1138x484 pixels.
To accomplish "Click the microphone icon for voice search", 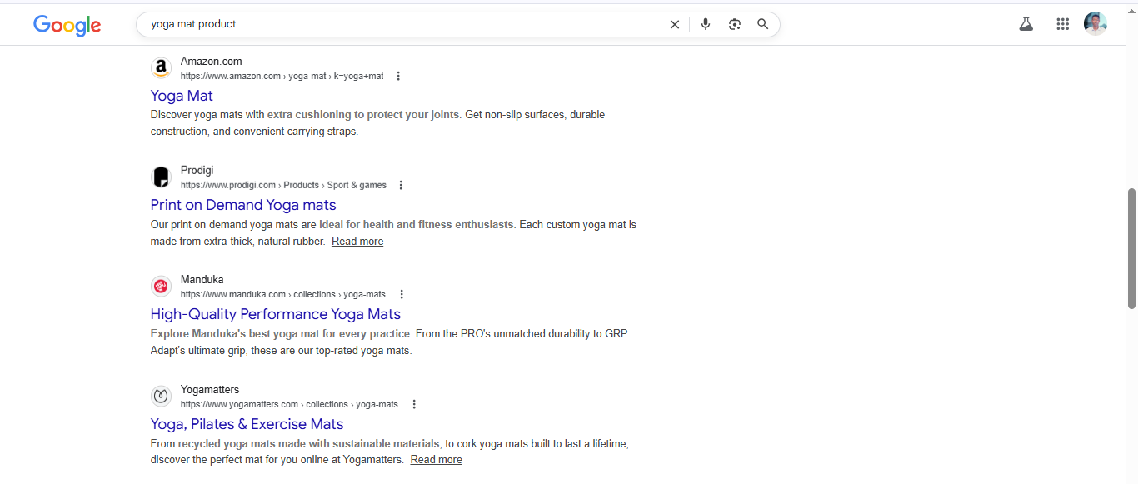I will click(705, 24).
